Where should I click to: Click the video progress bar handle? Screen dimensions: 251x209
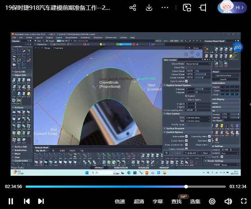[186, 187]
